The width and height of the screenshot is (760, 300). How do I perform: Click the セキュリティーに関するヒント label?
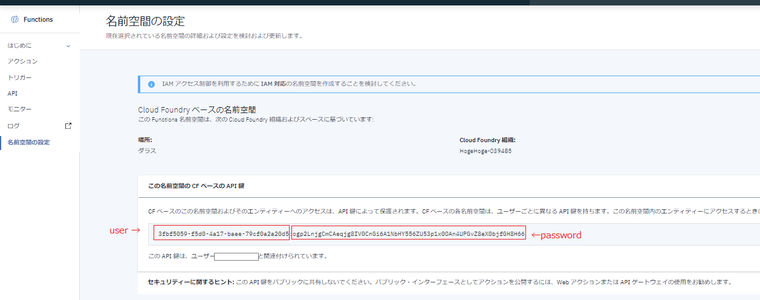pyautogui.click(x=191, y=282)
